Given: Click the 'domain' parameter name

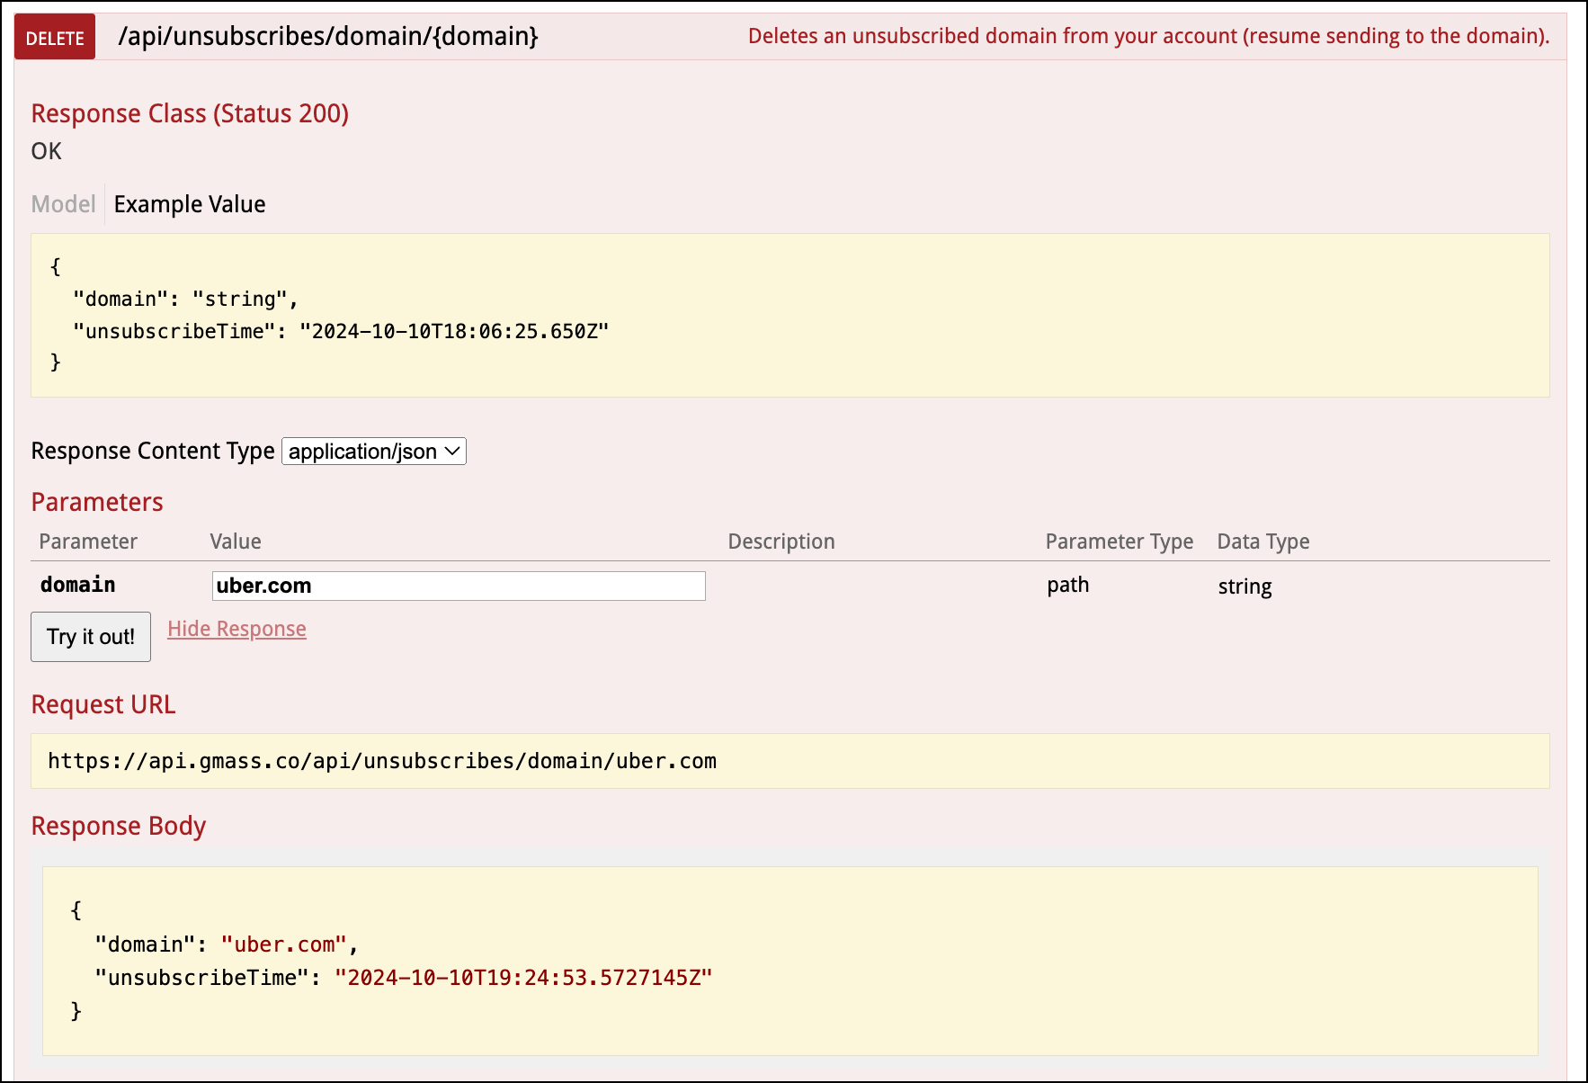Looking at the screenshot, I should [77, 585].
